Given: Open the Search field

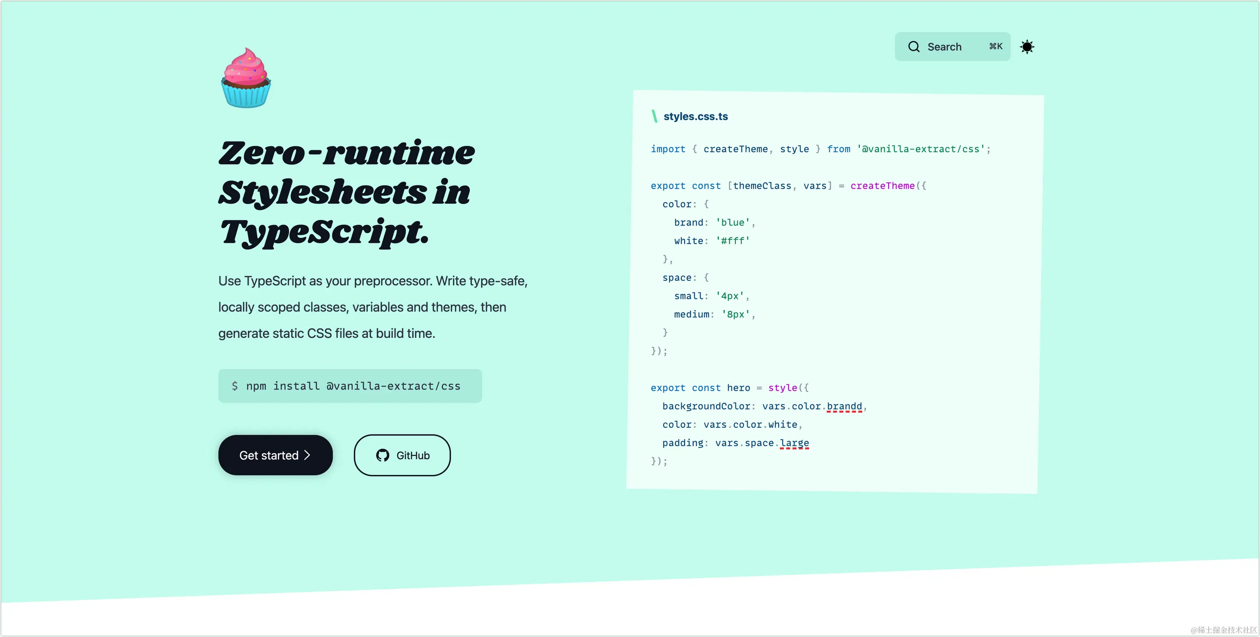Looking at the screenshot, I should click(x=952, y=47).
